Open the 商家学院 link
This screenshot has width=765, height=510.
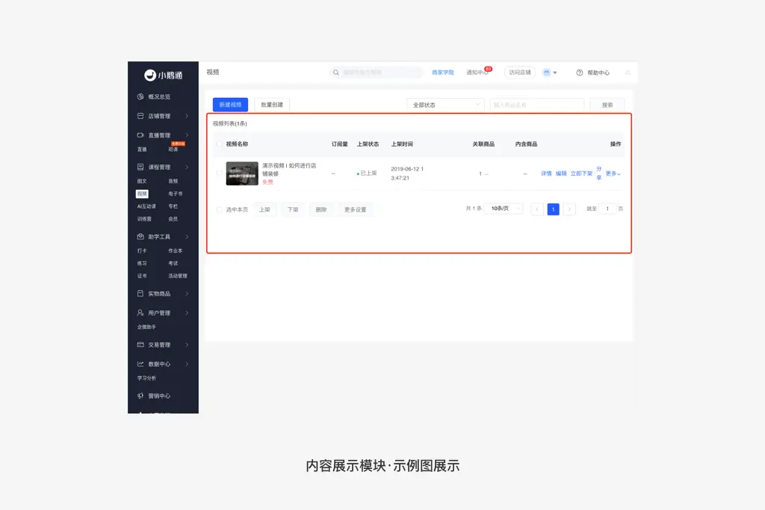coord(443,73)
